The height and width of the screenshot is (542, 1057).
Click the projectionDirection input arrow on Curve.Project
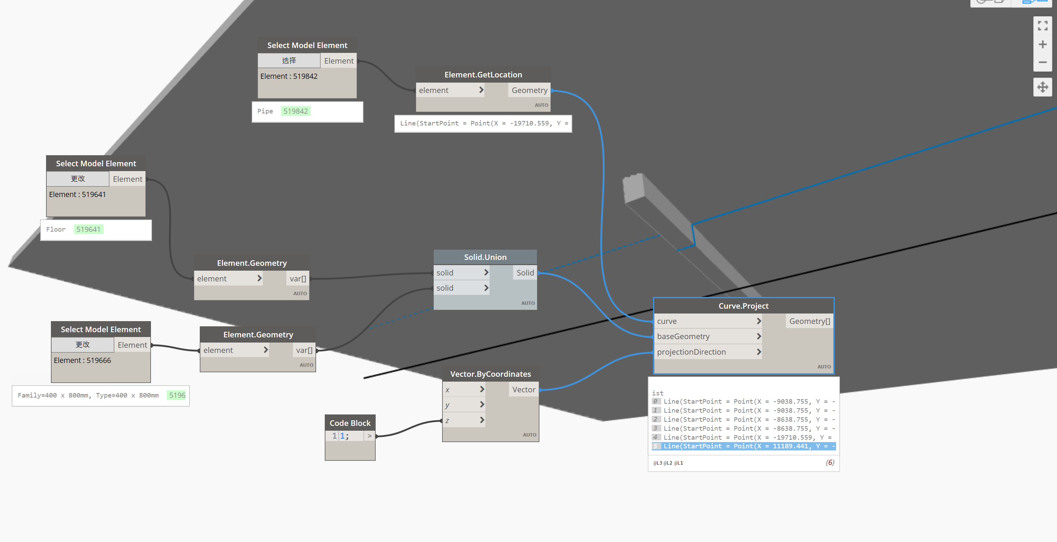(759, 352)
